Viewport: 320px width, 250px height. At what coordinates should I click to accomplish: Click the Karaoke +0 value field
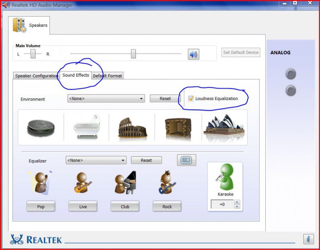tap(222, 204)
